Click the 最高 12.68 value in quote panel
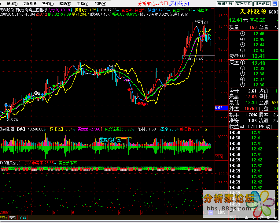Screen dimensions: 280x223 point(251,97)
